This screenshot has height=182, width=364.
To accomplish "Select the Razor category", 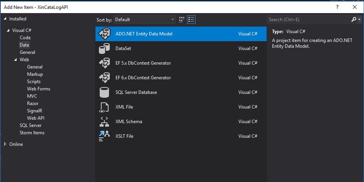I will click(32, 104).
